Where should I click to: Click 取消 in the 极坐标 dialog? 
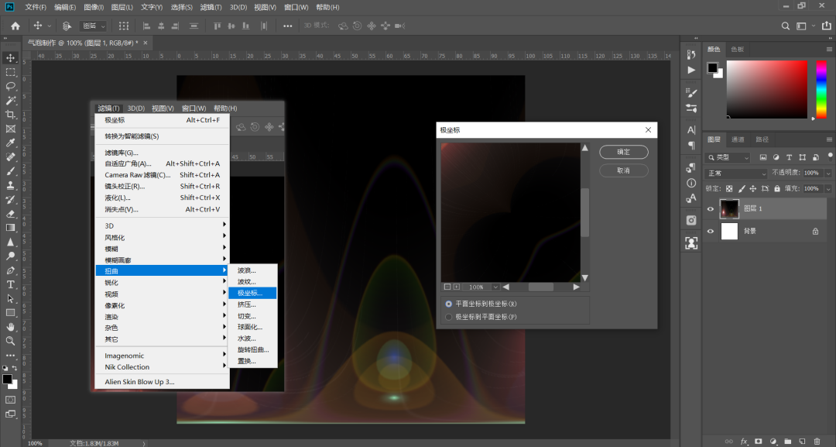click(623, 170)
